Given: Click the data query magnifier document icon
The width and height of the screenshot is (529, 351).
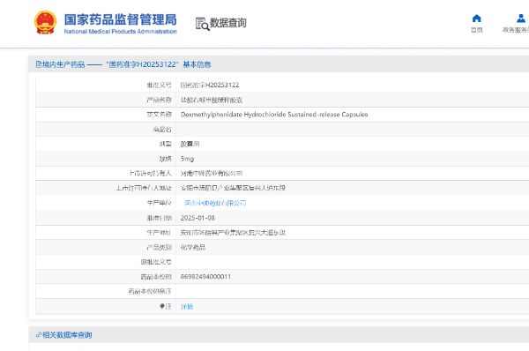Looking at the screenshot, I should pos(203,24).
